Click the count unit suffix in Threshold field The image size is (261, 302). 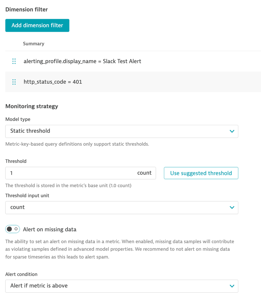(x=144, y=173)
